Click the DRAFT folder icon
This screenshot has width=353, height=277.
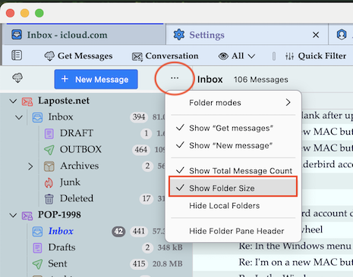point(49,134)
